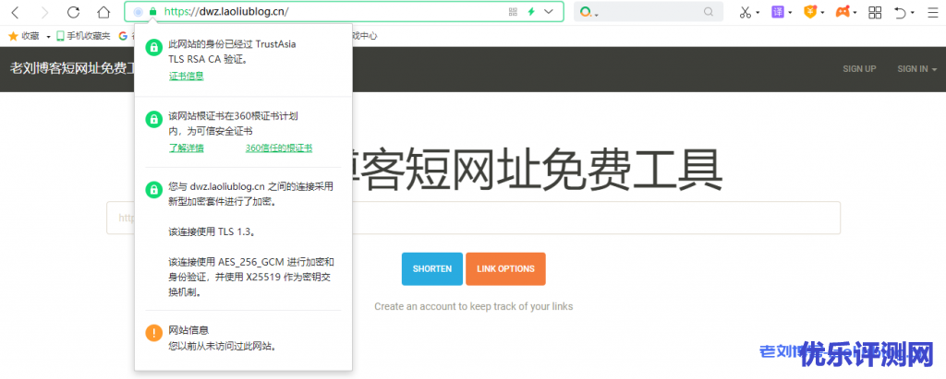Expand the address bar dropdown arrow
946x379 pixels.
click(x=550, y=12)
